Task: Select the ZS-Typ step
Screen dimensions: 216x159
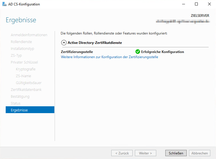Action: click(16, 56)
